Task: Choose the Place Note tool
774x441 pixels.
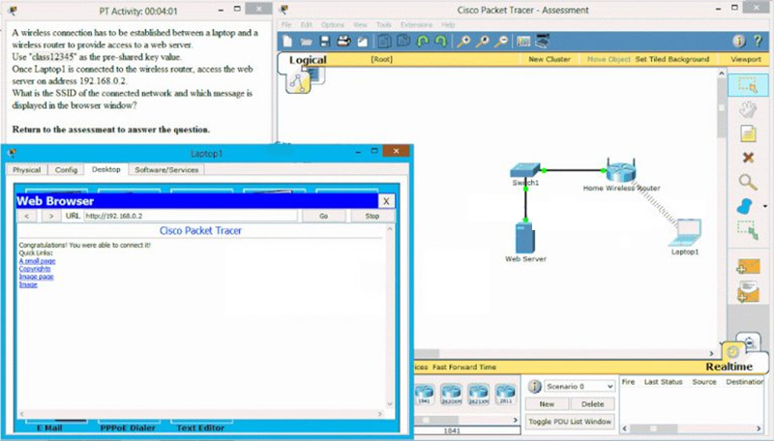Action: click(748, 133)
